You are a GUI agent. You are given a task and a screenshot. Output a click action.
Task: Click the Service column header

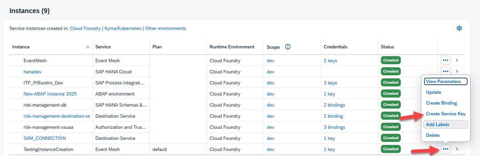[x=103, y=47]
